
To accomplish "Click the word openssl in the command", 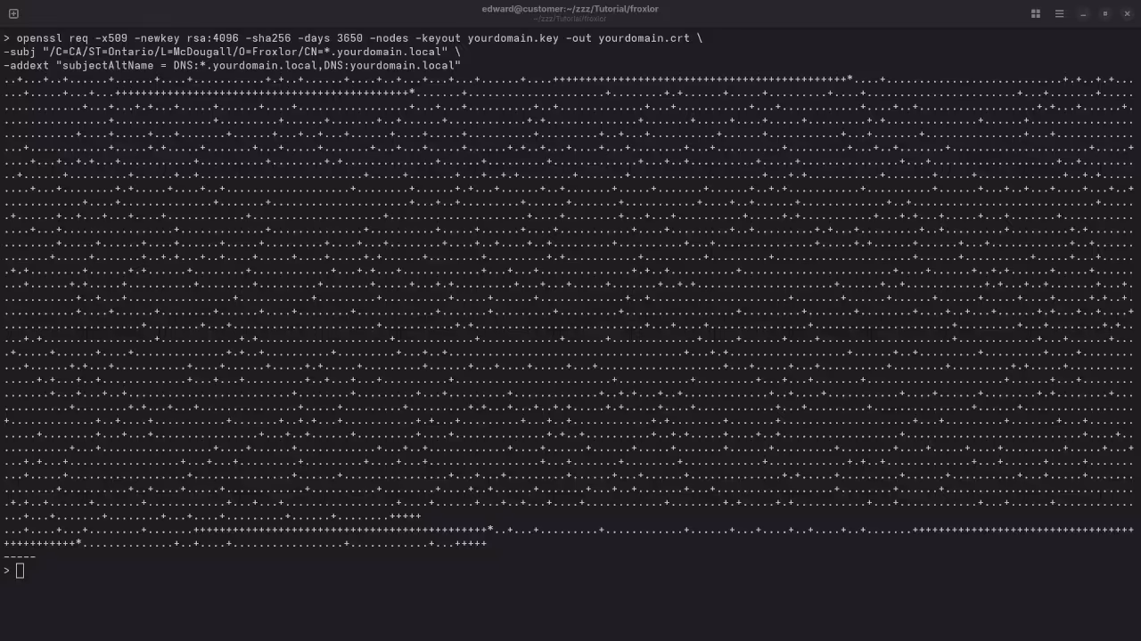I will point(39,38).
